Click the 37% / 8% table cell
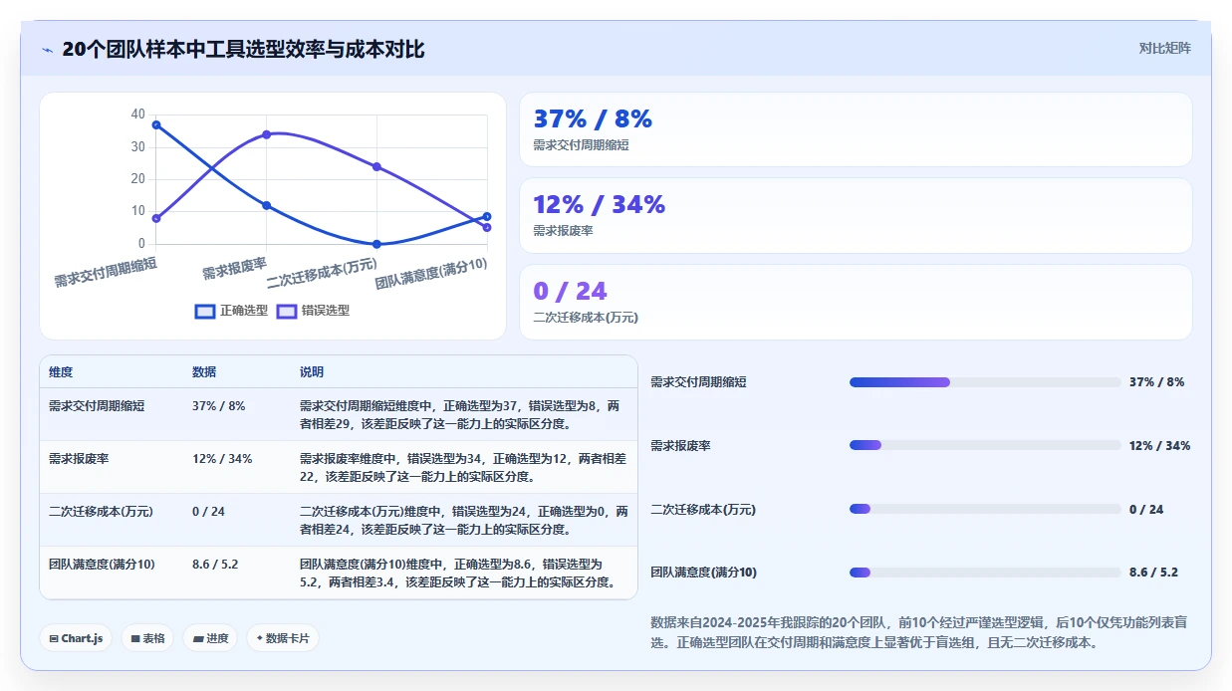Viewport: 1232px width, 691px height. coord(218,406)
